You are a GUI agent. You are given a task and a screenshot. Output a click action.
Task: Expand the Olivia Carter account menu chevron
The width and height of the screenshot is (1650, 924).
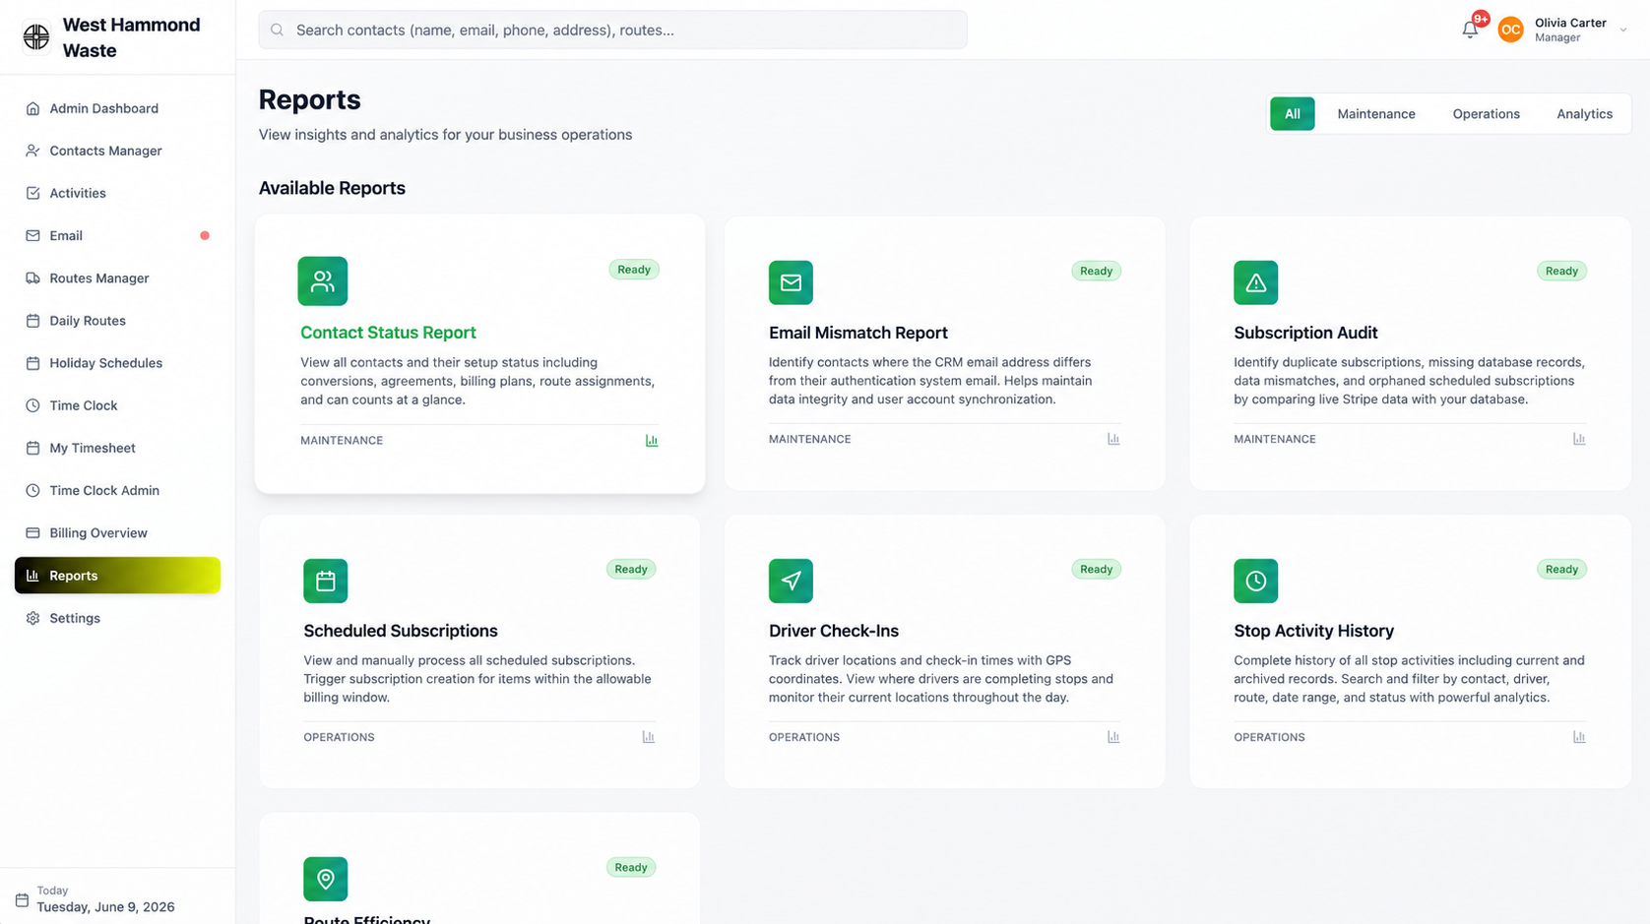1623,31
